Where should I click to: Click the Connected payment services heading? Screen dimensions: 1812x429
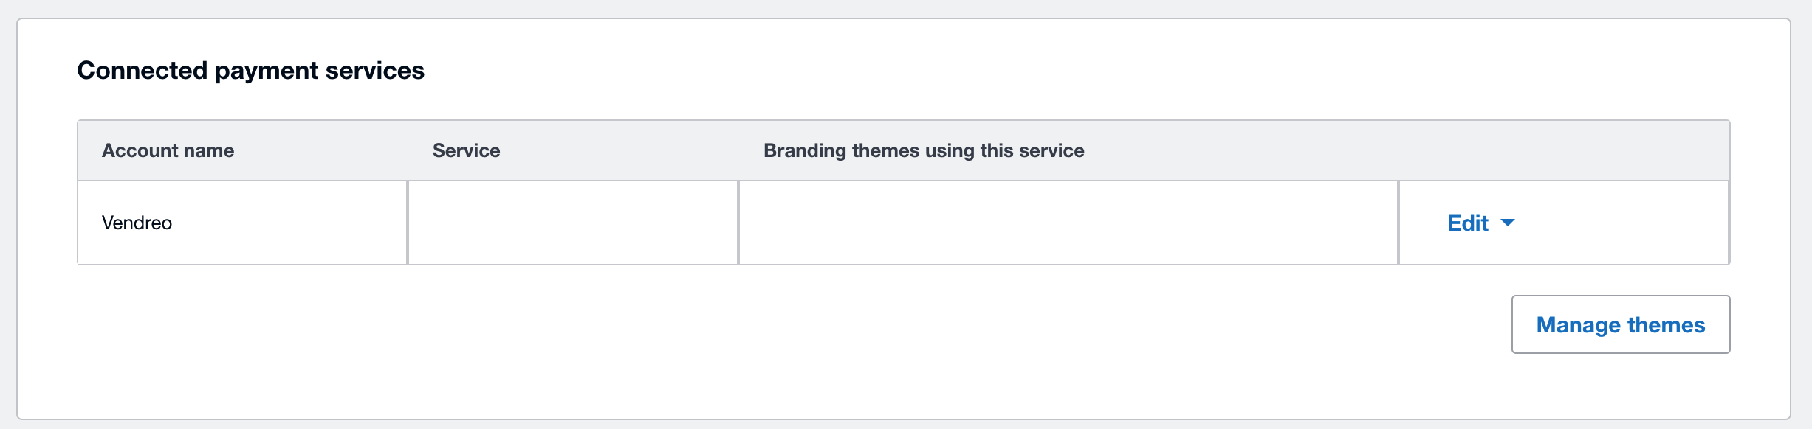click(250, 70)
